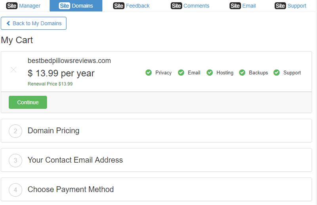
Task: Go to the Site Comments tab
Action: coord(190,6)
